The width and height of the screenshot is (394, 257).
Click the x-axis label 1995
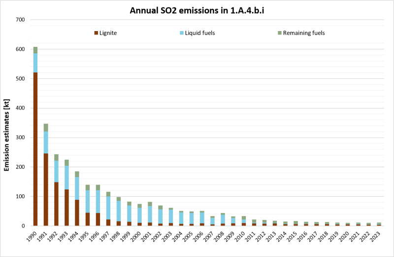[84, 236]
